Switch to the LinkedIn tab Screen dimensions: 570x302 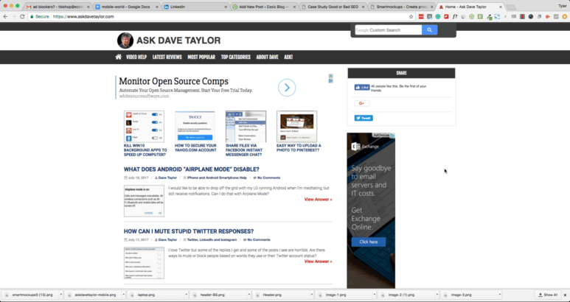[x=195, y=7]
